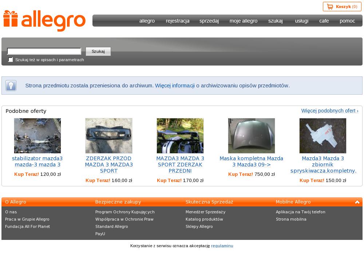Open the washer tank zbiornik thumbnail

point(323,136)
